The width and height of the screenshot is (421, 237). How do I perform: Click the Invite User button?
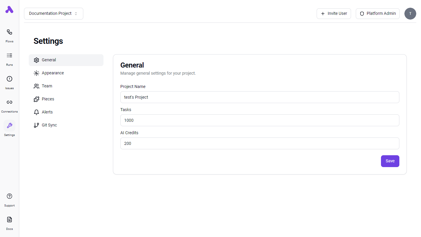pyautogui.click(x=334, y=13)
